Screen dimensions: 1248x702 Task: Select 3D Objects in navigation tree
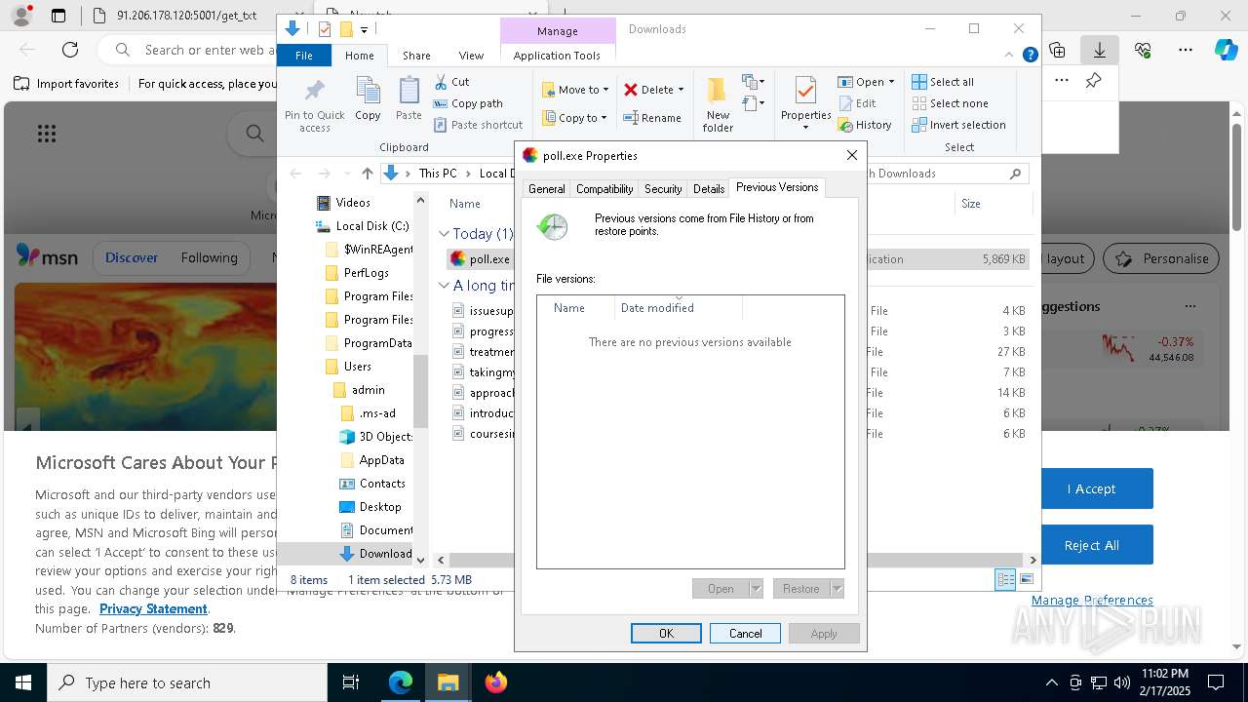click(x=385, y=437)
